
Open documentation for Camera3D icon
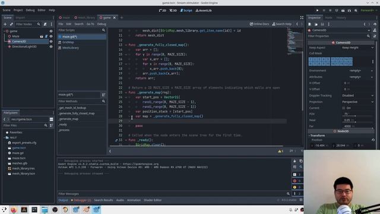(375, 30)
